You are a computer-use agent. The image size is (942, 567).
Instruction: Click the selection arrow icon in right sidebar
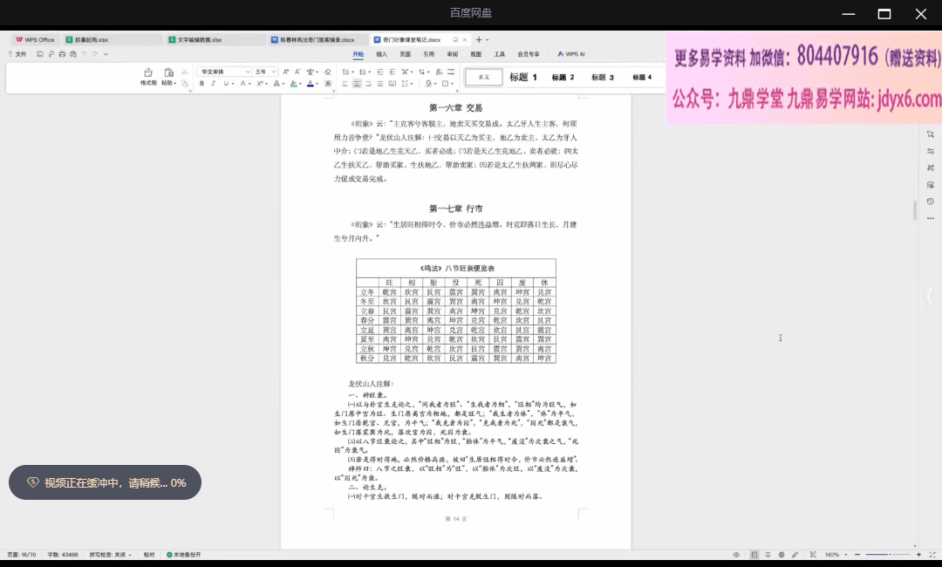931,134
